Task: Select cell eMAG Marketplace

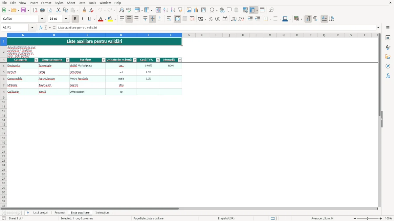Action: point(87,65)
